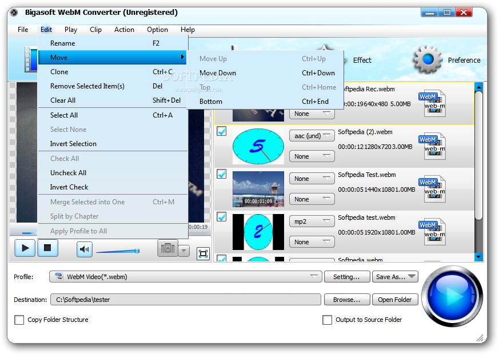Uncheck the Softpedia Test.webm checkbox
499x355 pixels.
[x=222, y=174]
